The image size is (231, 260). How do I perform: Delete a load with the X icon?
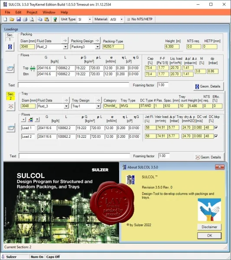click(x=37, y=120)
